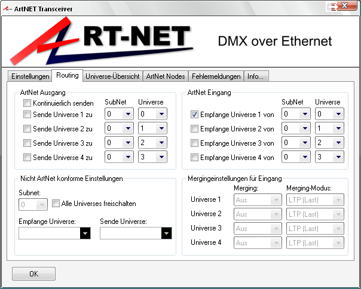Uncheck Empfange Universe 1 von

pyautogui.click(x=194, y=114)
